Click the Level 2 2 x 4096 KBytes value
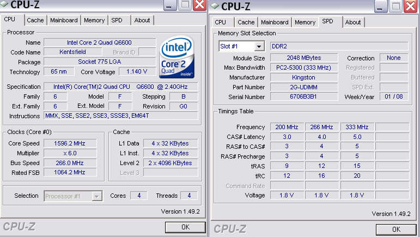The height and width of the screenshot is (237, 420). (x=171, y=163)
